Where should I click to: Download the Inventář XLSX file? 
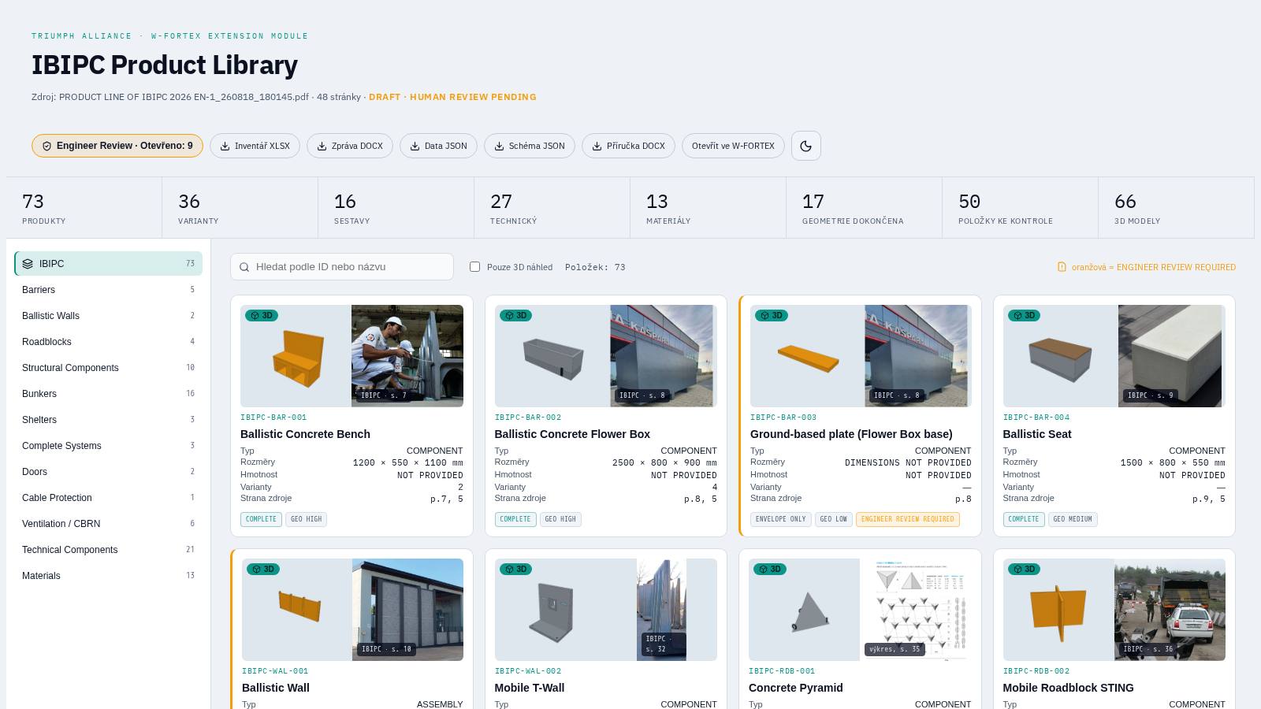point(255,146)
